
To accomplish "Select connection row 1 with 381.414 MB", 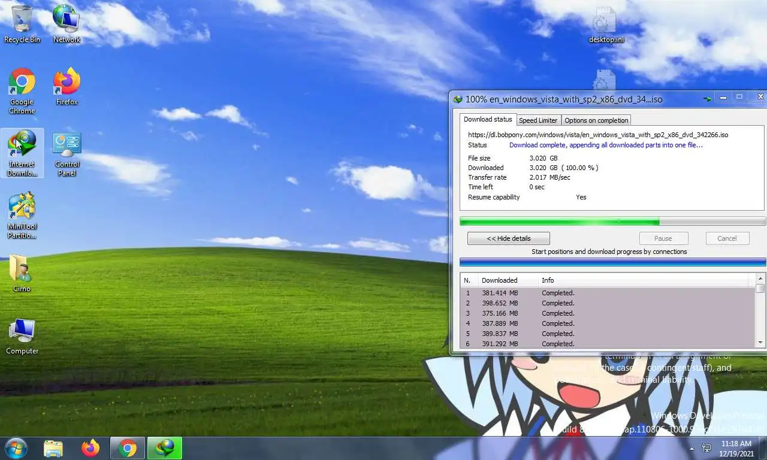I will click(608, 293).
